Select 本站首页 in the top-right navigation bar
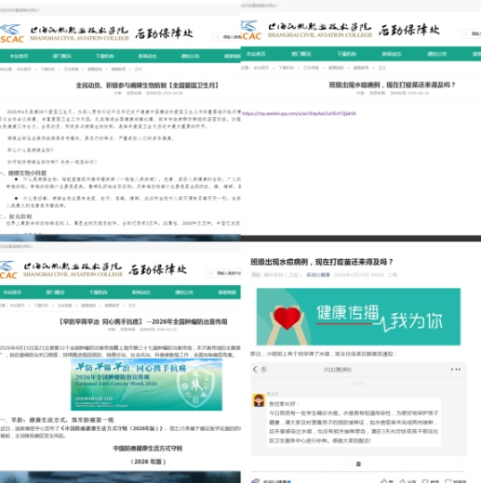Screen dimensions: 481x483 point(256,54)
